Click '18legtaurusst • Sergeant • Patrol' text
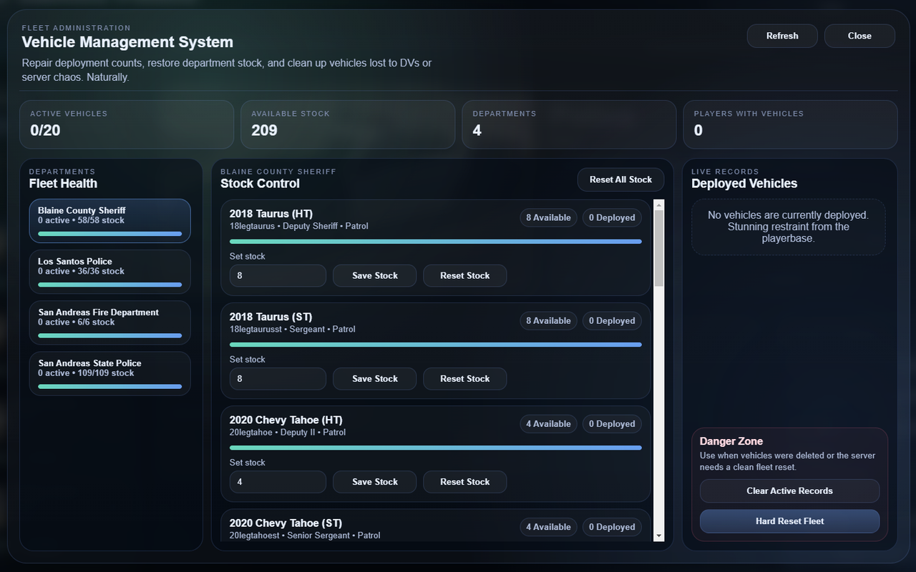The height and width of the screenshot is (572, 916). (x=293, y=329)
